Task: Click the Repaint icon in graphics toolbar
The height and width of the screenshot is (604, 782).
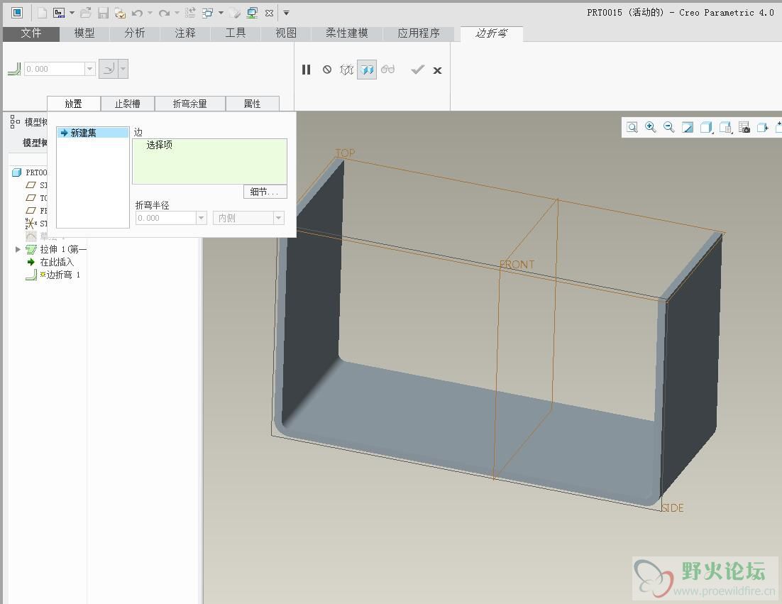Action: pos(687,128)
